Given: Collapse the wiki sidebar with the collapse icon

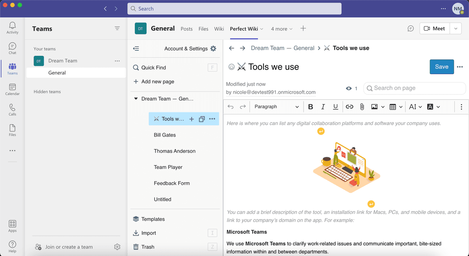Looking at the screenshot, I should pyautogui.click(x=136, y=48).
